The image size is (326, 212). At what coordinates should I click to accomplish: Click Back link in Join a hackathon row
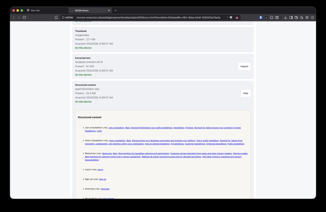128,128
